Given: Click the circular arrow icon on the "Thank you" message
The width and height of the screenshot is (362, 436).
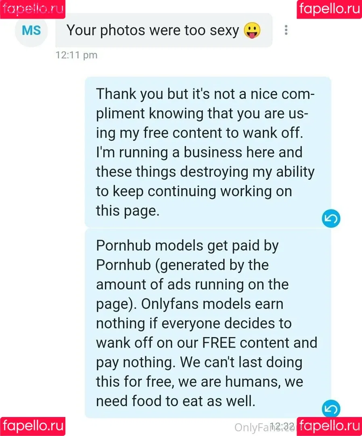Looking at the screenshot, I should pyautogui.click(x=331, y=218).
